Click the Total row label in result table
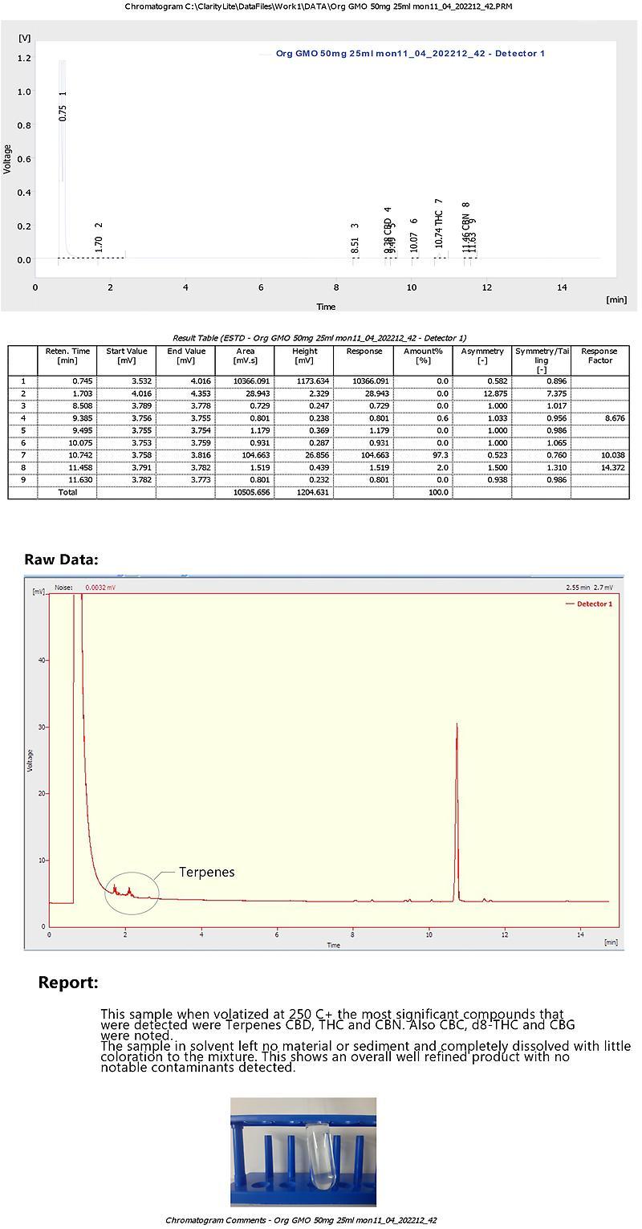Image resolution: width=642 pixels, height=1229 pixels. pyautogui.click(x=67, y=492)
